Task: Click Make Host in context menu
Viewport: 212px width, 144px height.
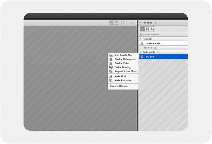Action: (x=120, y=76)
